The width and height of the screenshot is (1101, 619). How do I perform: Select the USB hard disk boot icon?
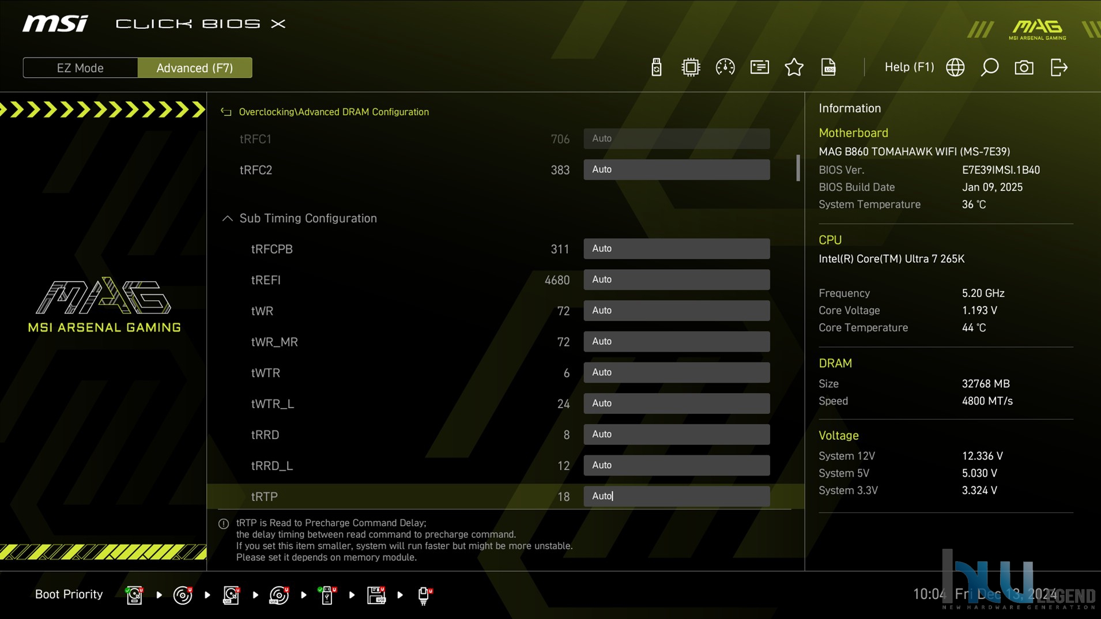pos(231,595)
